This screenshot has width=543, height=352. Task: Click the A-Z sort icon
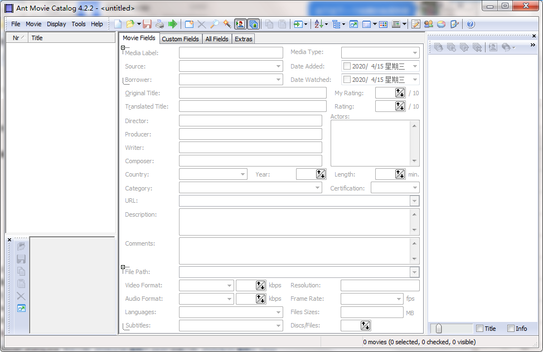pyautogui.click(x=318, y=25)
